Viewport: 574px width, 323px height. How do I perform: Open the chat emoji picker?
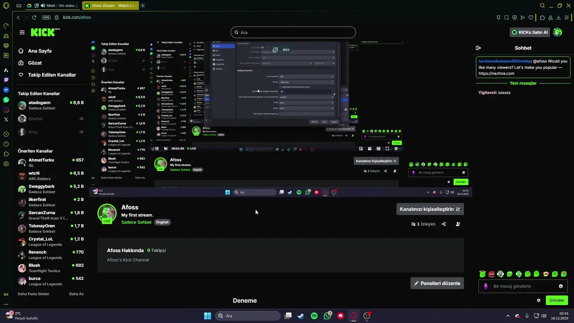561,286
